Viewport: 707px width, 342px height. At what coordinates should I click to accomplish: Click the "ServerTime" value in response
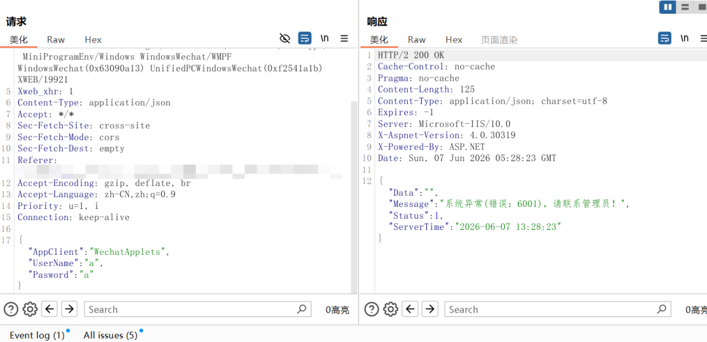[x=508, y=227]
